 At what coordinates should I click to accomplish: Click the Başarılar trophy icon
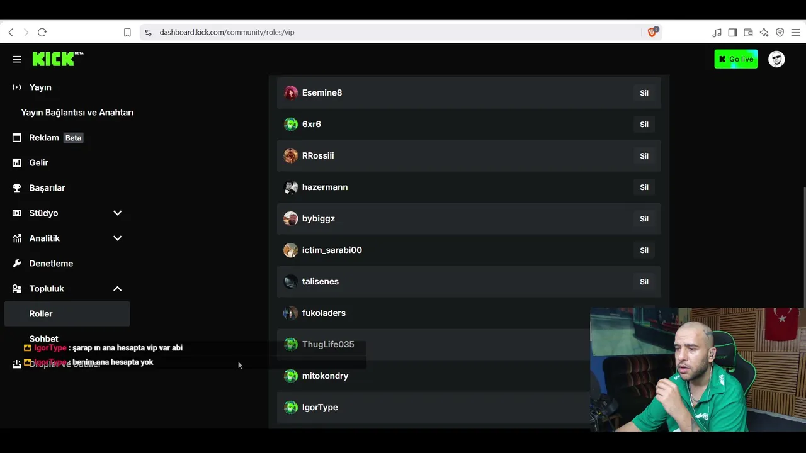click(17, 188)
